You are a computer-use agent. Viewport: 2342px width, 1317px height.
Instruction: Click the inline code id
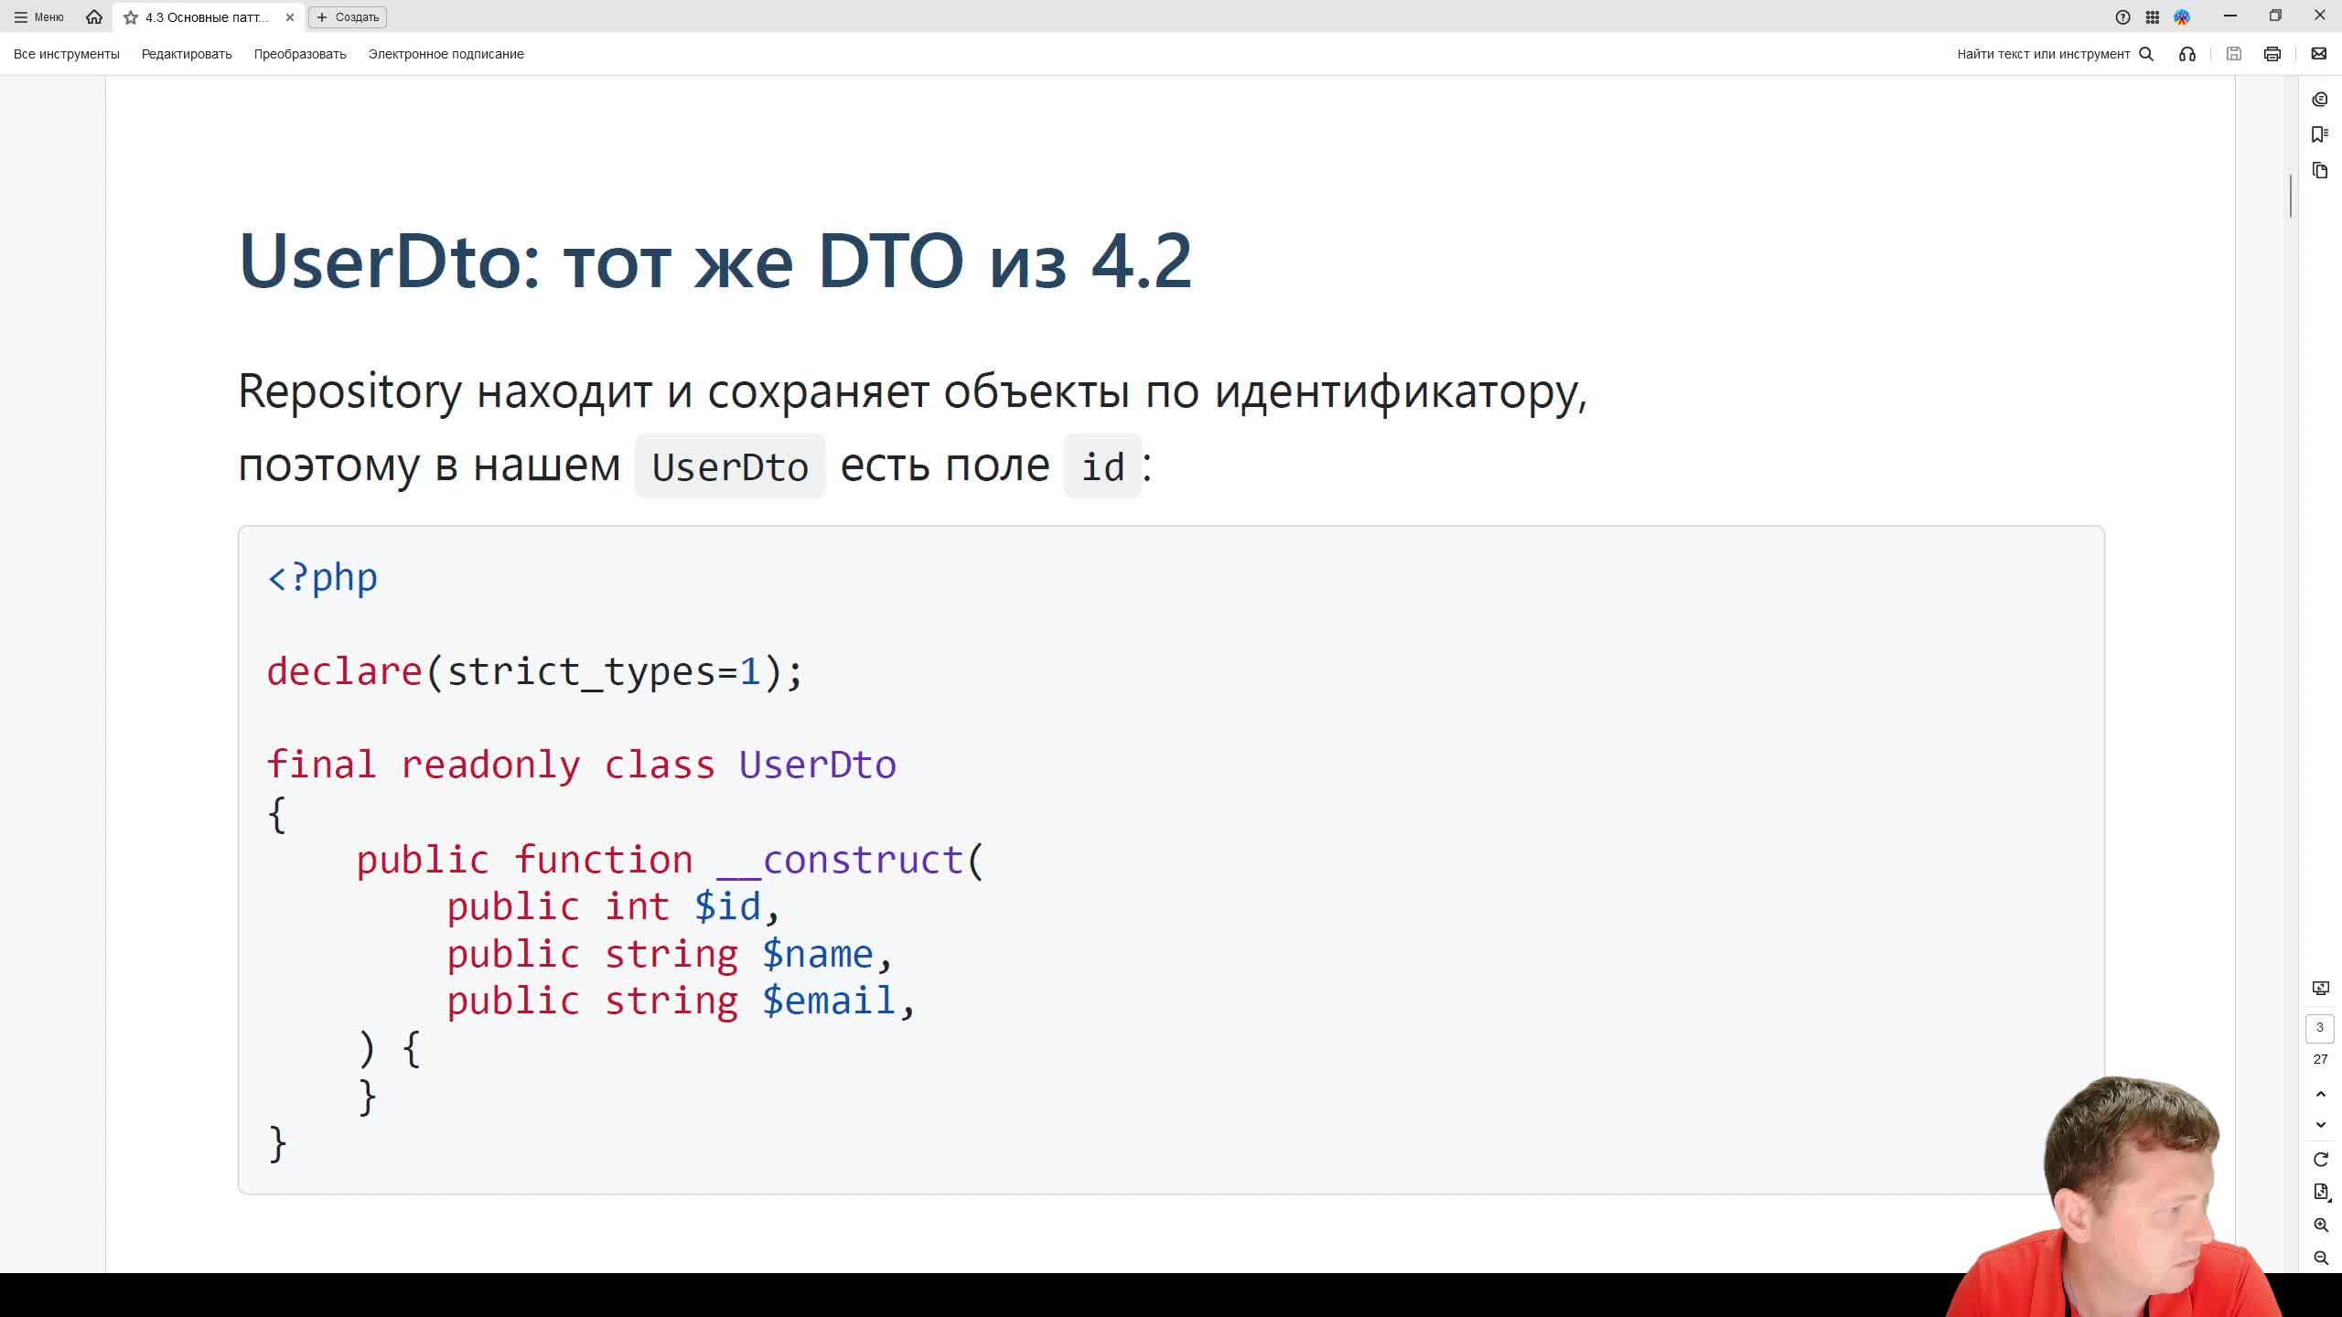pyautogui.click(x=1102, y=467)
